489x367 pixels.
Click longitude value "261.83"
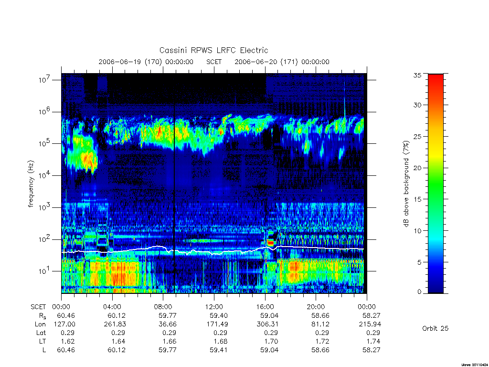click(115, 324)
